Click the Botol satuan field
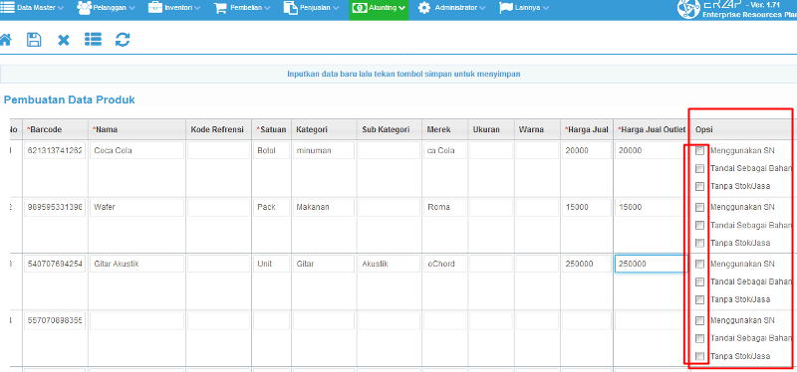The width and height of the screenshot is (797, 372). pyautogui.click(x=271, y=151)
